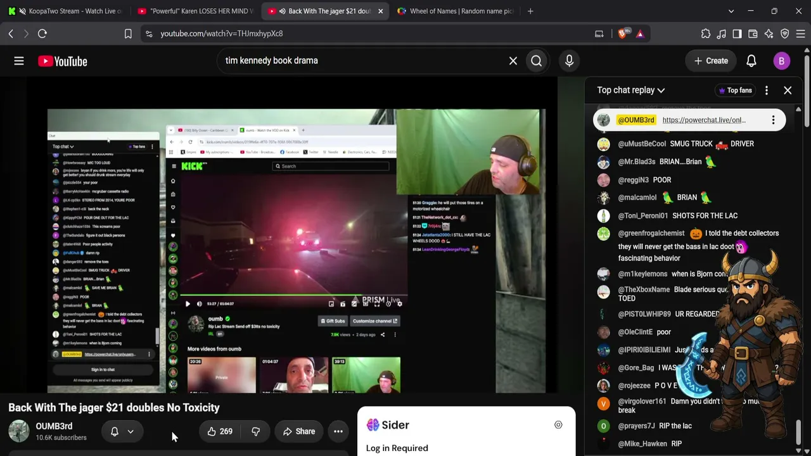This screenshot has width=811, height=456.
Task: Click the Create button
Action: tap(711, 61)
